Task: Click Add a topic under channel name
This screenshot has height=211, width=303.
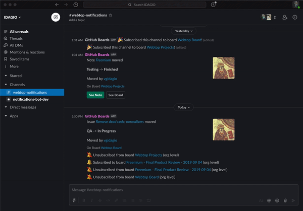Action: click(x=77, y=20)
